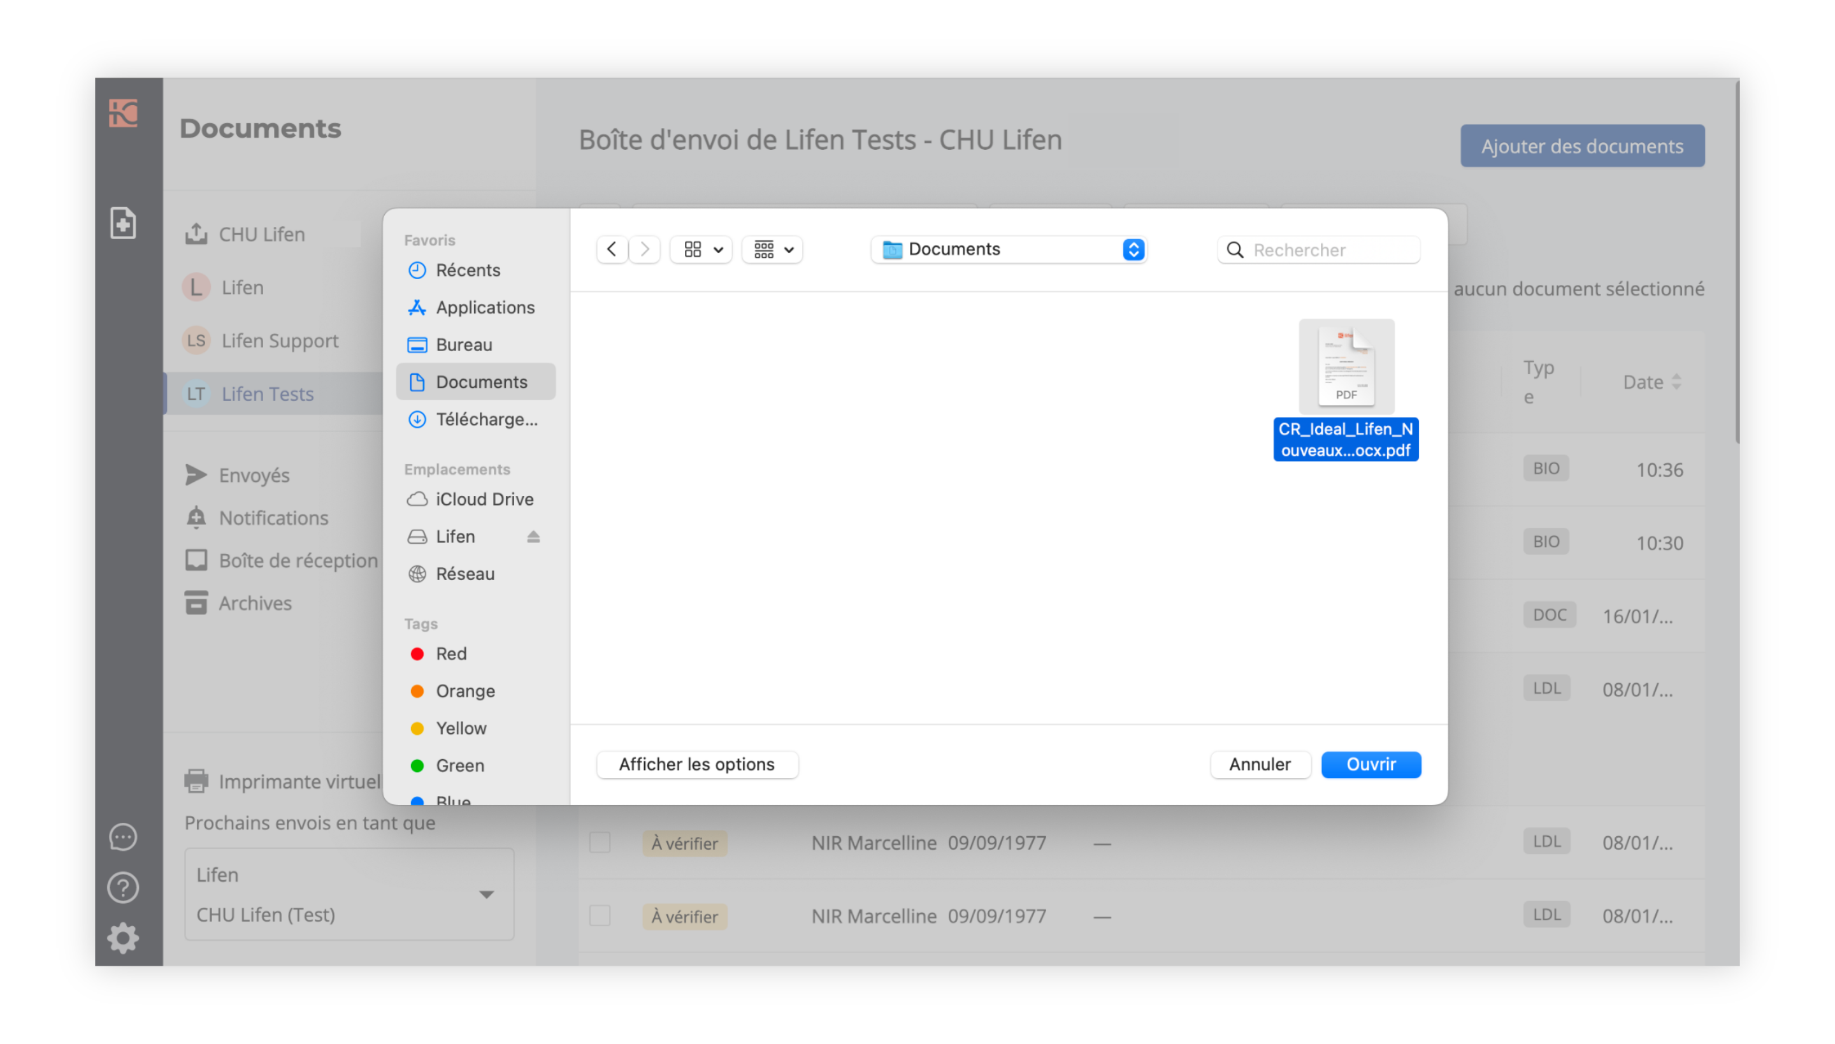The height and width of the screenshot is (1044, 1835).
Task: Open the help question mark icon
Action: [x=124, y=888]
